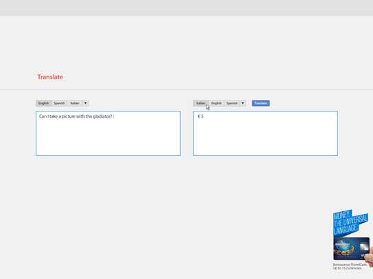Click the Travelcard caption under the ad
373x279 pixels.
pos(350,266)
